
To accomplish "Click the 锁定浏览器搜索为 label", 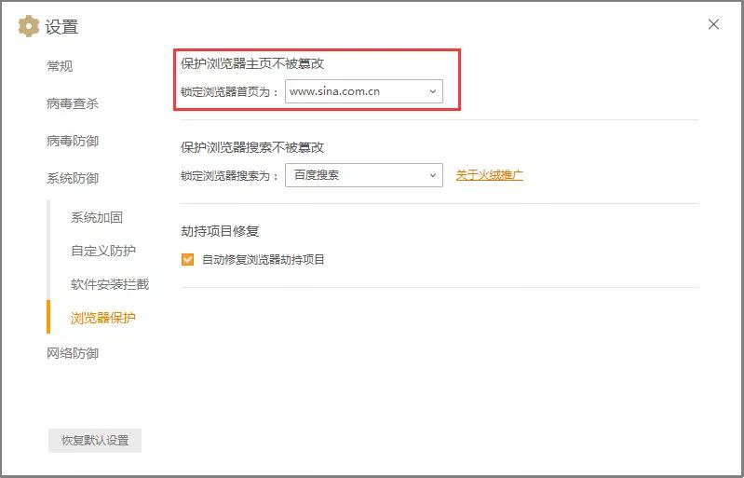I will click(229, 176).
